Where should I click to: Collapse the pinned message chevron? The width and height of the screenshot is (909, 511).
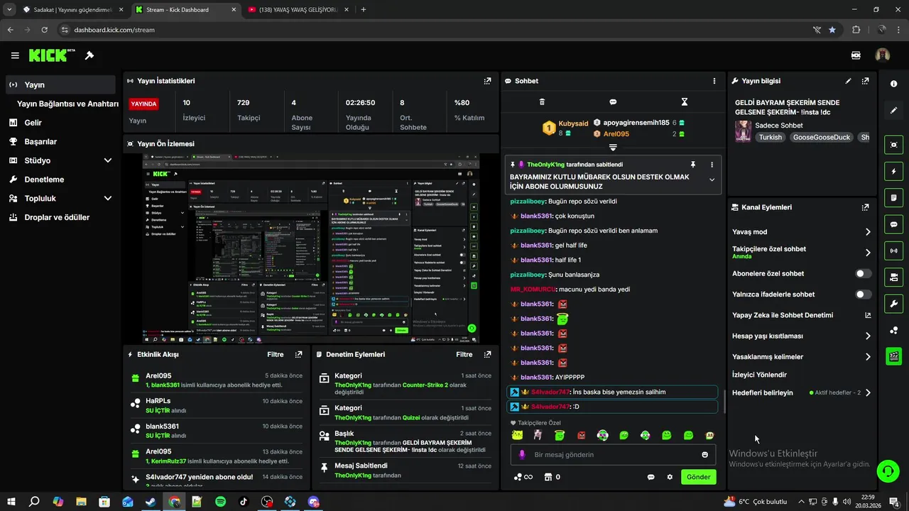[x=712, y=180]
